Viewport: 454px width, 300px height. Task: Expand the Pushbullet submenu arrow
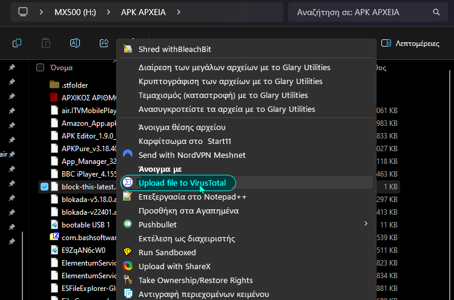tap(366, 224)
